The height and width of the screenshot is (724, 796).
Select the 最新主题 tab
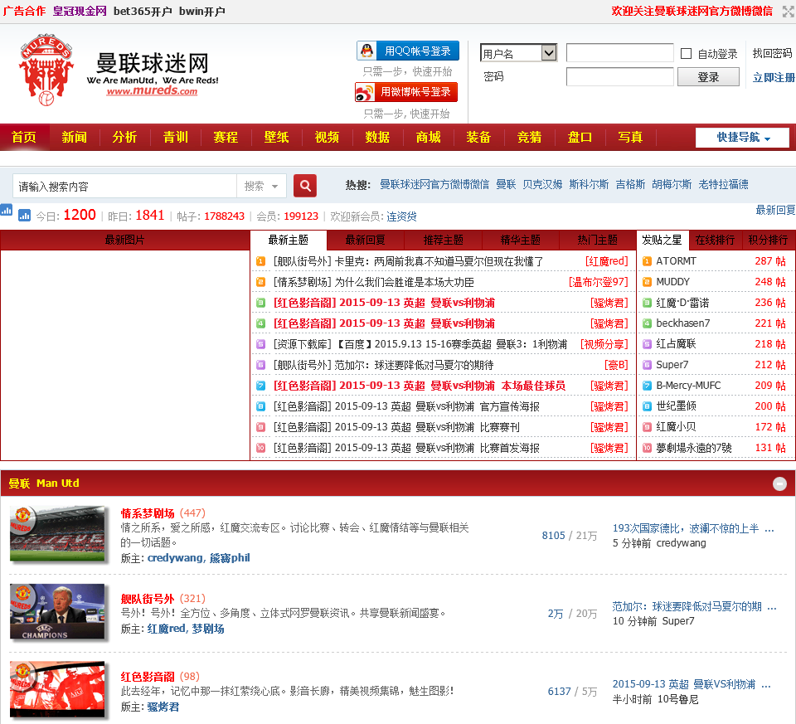point(289,241)
